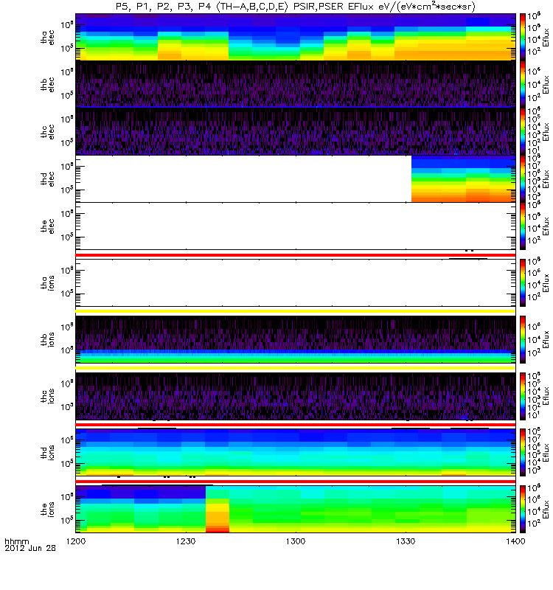This screenshot has height=590, width=553.
Task: Click the Eflux label of tha elec color bar
Action: 546,38
